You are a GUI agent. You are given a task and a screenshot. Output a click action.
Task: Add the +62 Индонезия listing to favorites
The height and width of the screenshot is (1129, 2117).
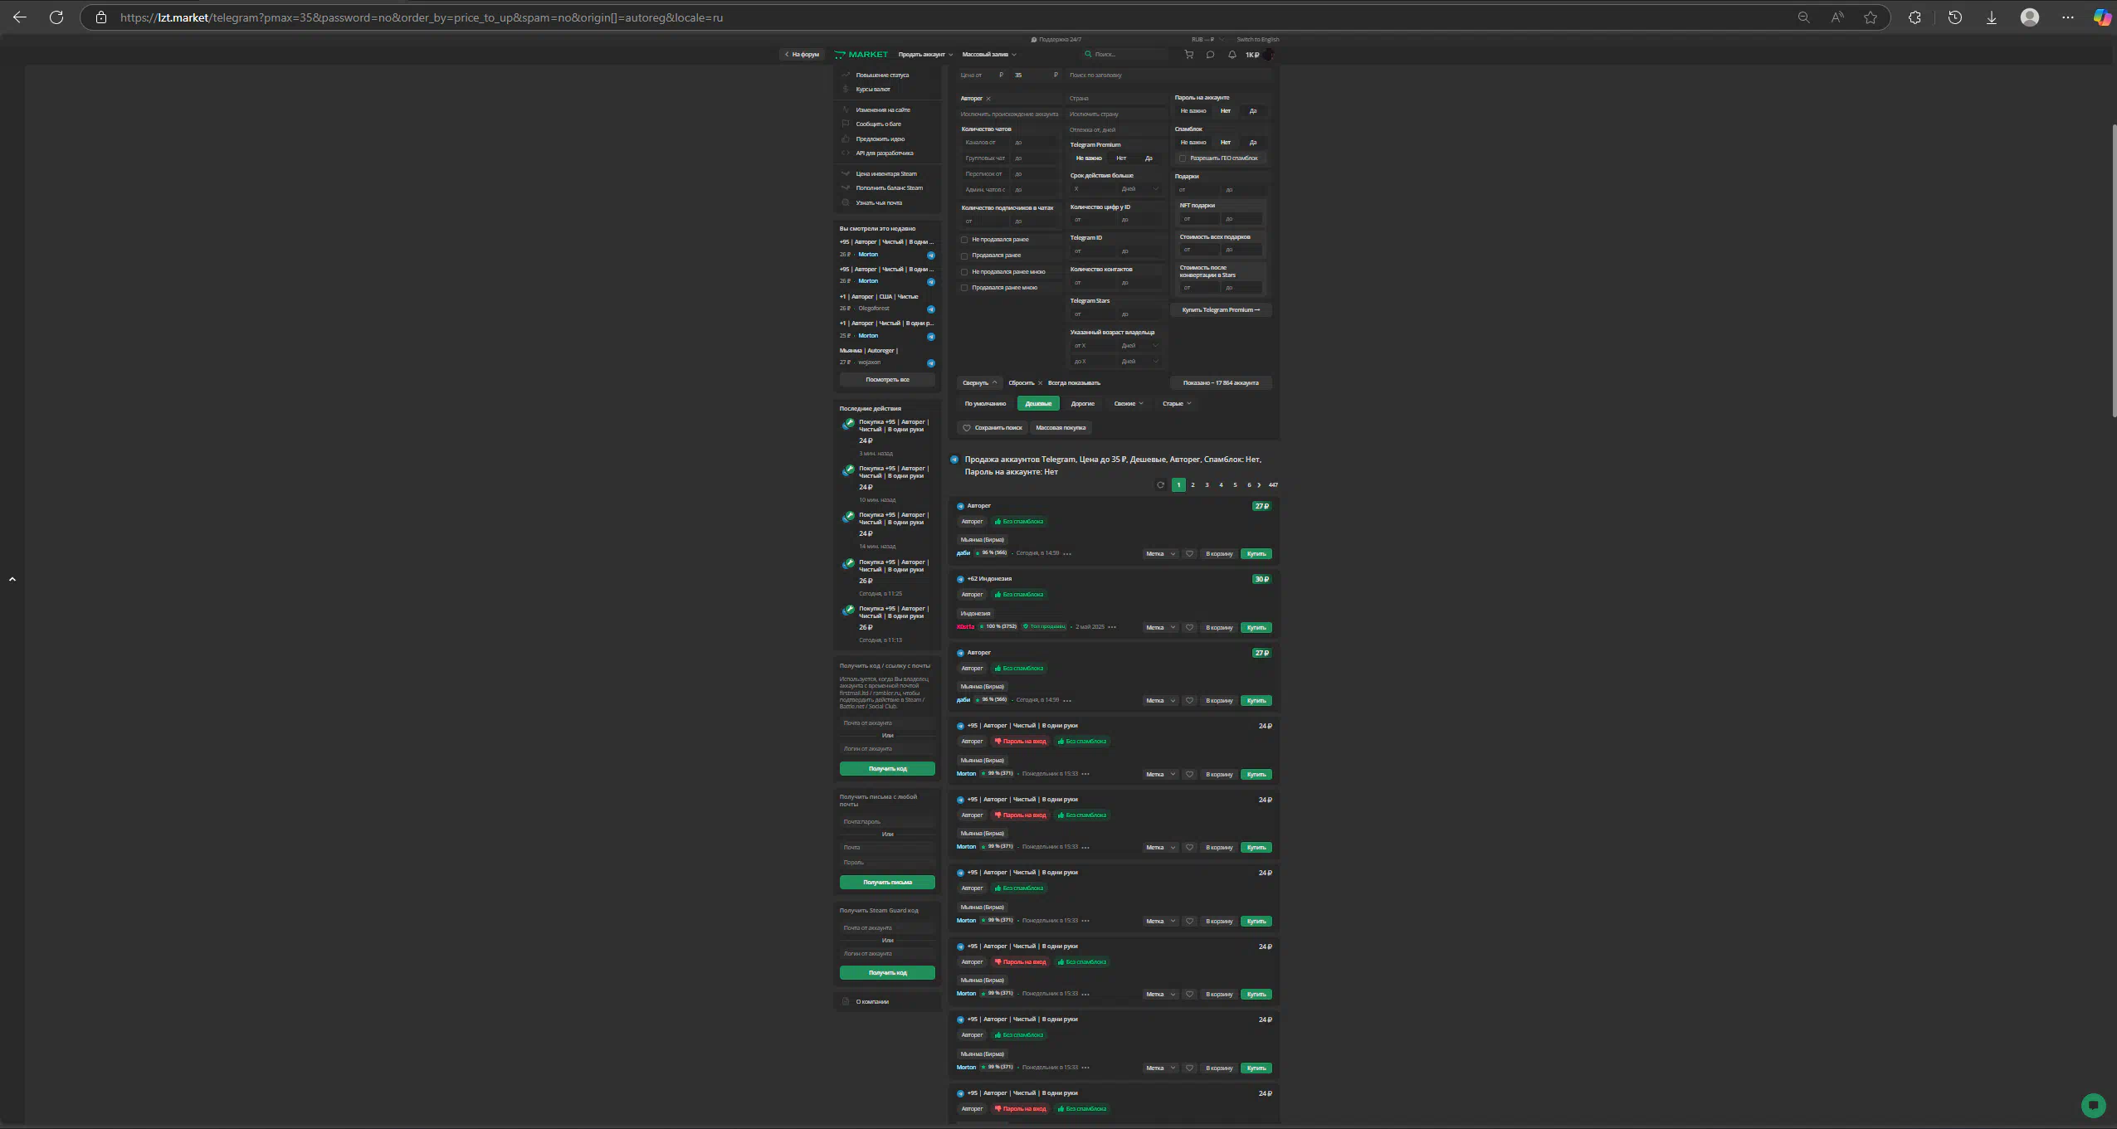pos(1189,628)
